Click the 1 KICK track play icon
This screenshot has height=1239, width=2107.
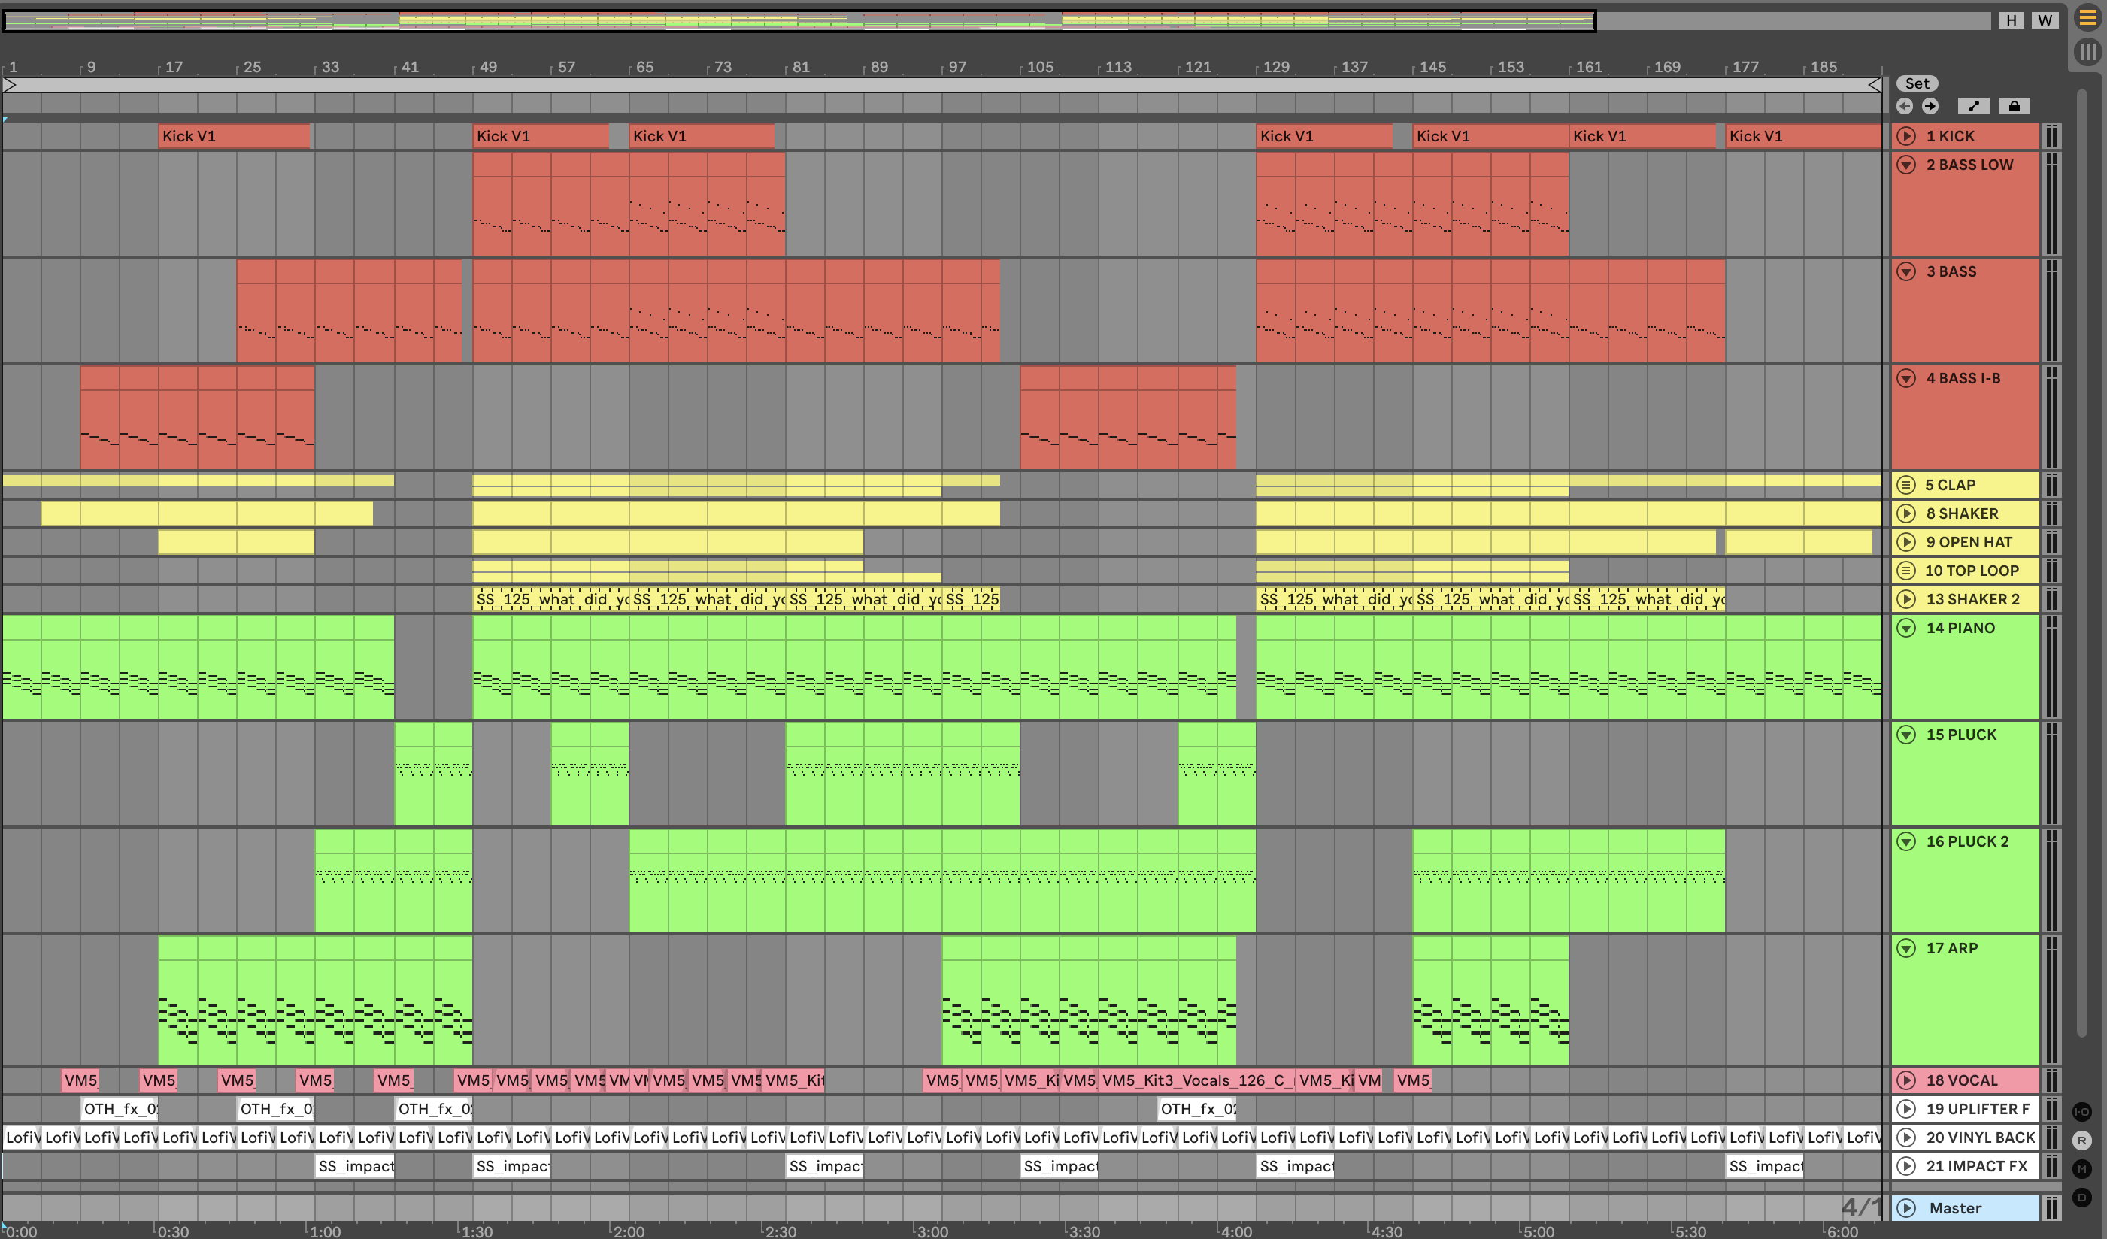(1906, 135)
